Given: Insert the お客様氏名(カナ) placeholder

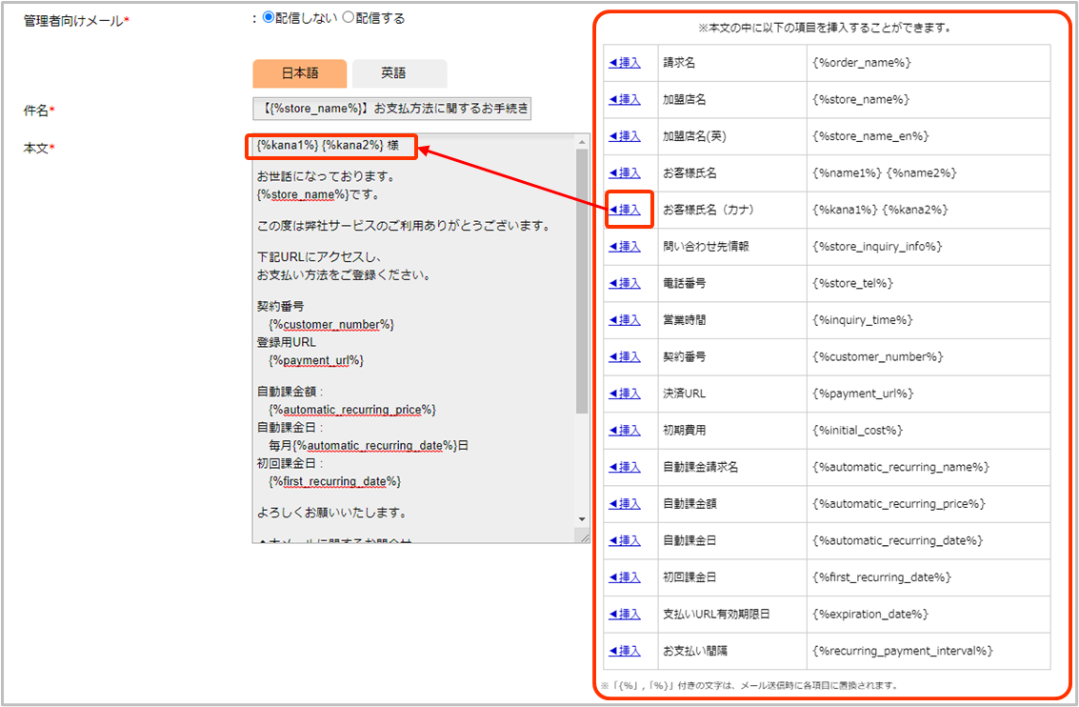Looking at the screenshot, I should (625, 210).
